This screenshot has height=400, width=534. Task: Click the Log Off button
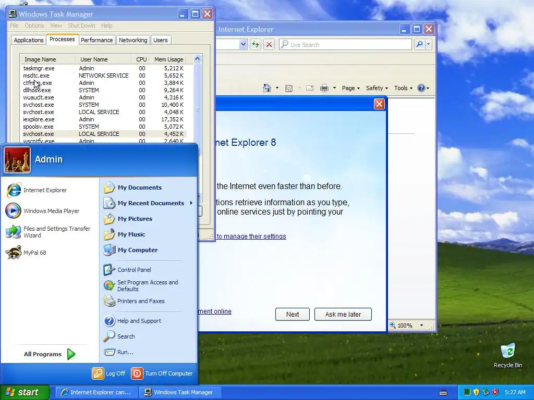109,373
